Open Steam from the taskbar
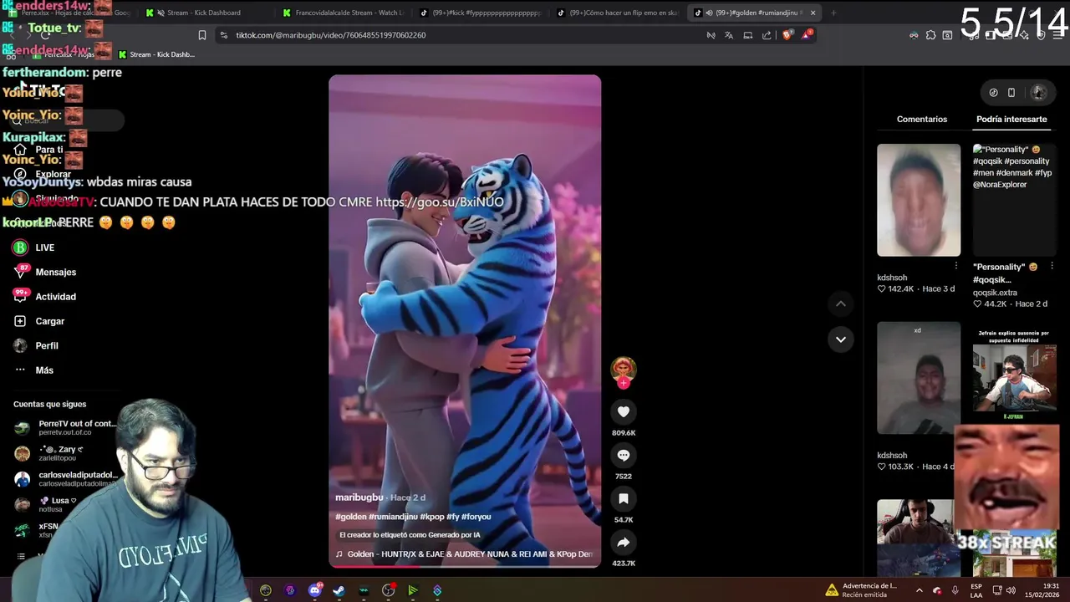The height and width of the screenshot is (602, 1070). click(339, 590)
